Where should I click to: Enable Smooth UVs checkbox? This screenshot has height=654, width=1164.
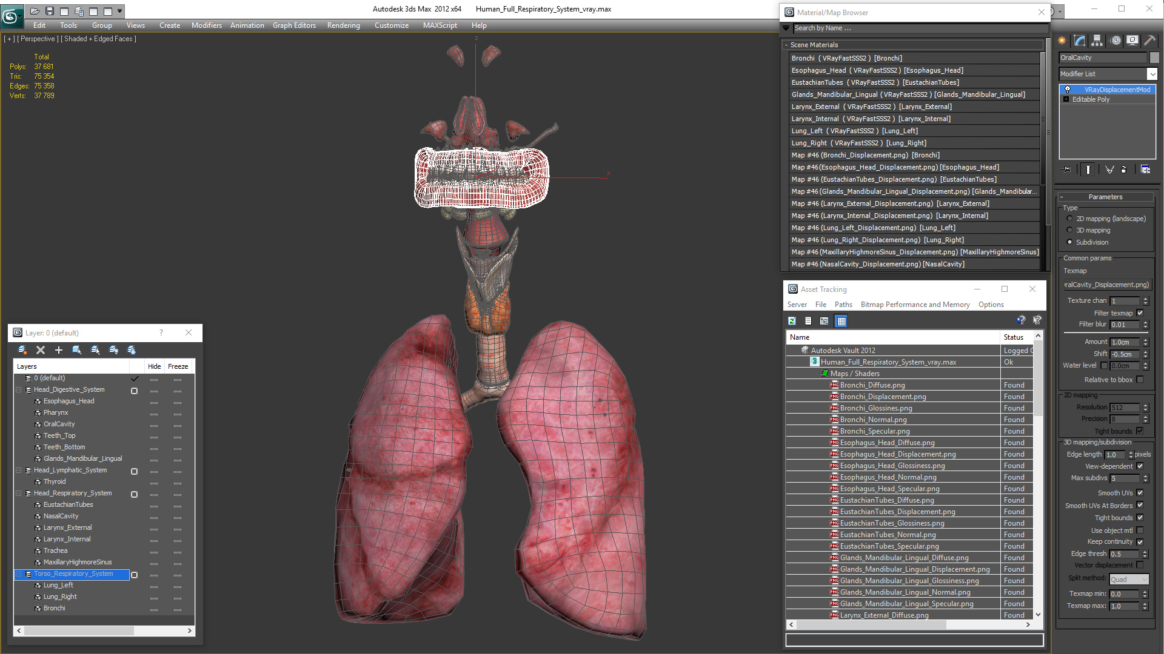tap(1140, 492)
